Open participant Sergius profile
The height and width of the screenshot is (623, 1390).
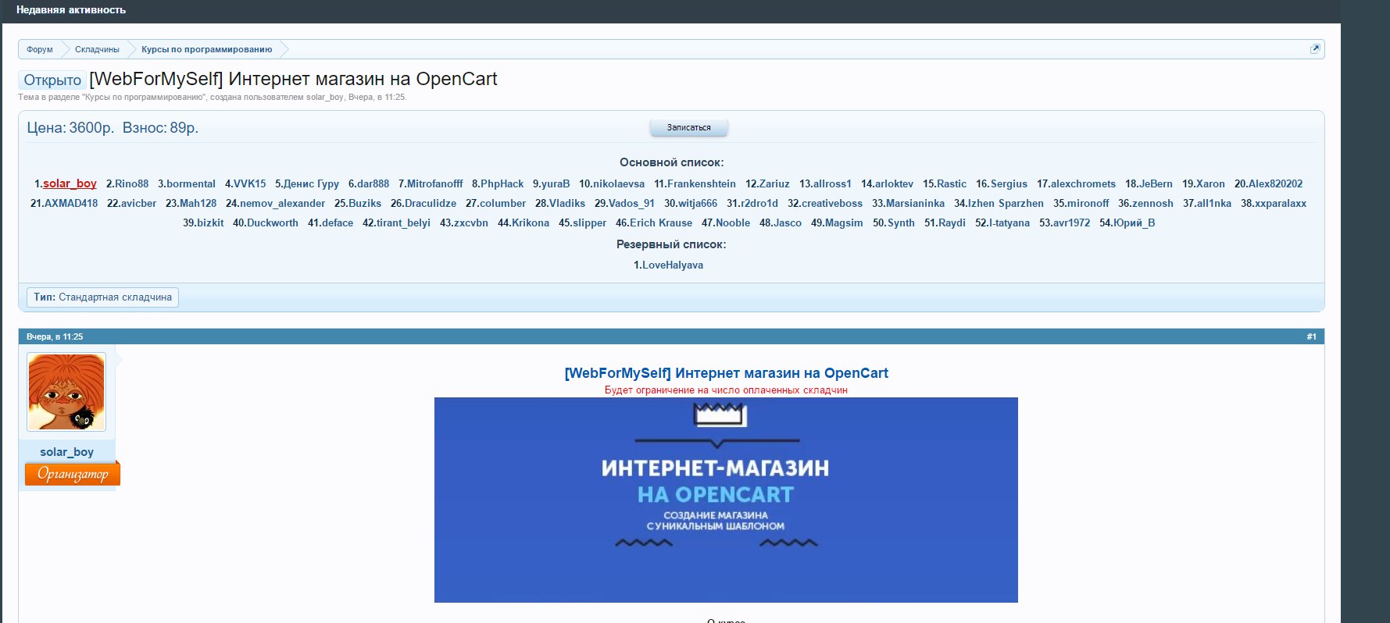(1009, 183)
